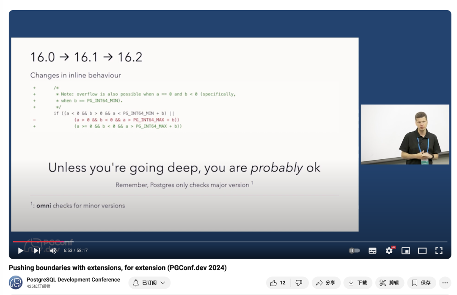Dislike this video
The width and height of the screenshot is (457, 295).
pos(299,283)
